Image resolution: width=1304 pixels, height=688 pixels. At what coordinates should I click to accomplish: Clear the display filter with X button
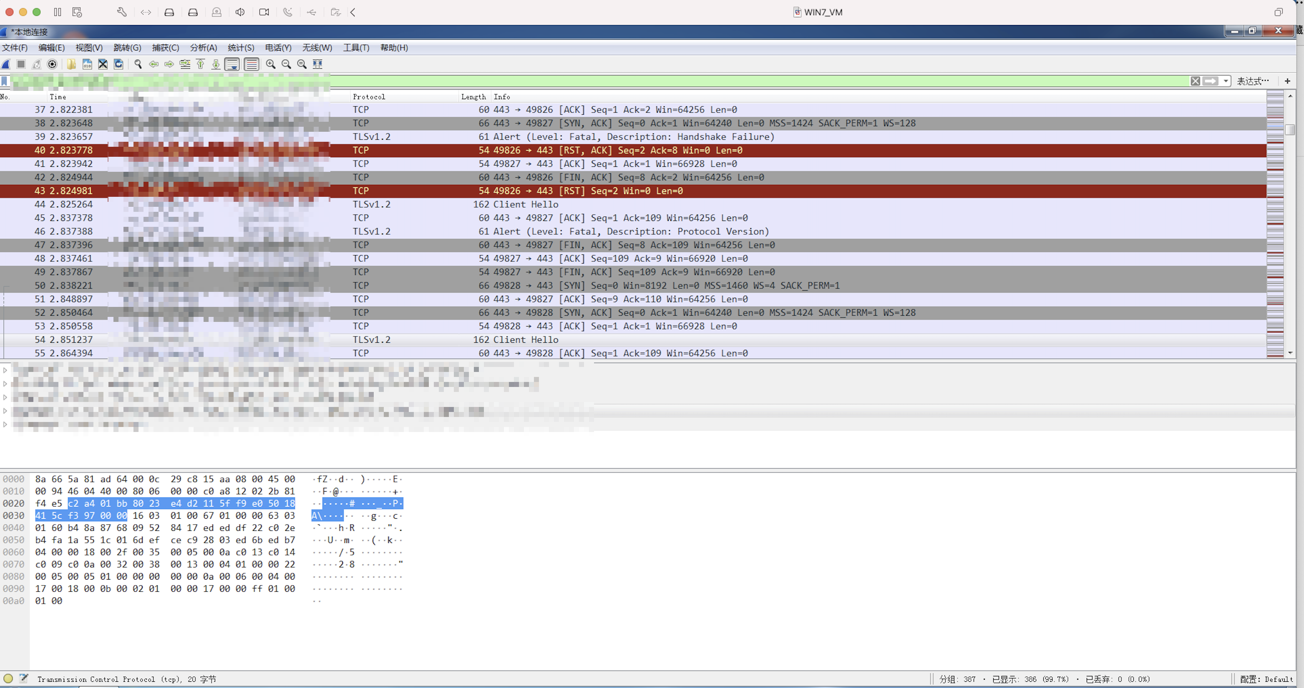point(1195,81)
